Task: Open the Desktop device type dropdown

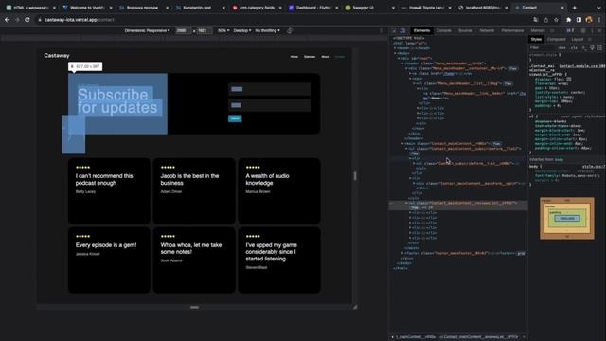Action: pyautogui.click(x=242, y=30)
